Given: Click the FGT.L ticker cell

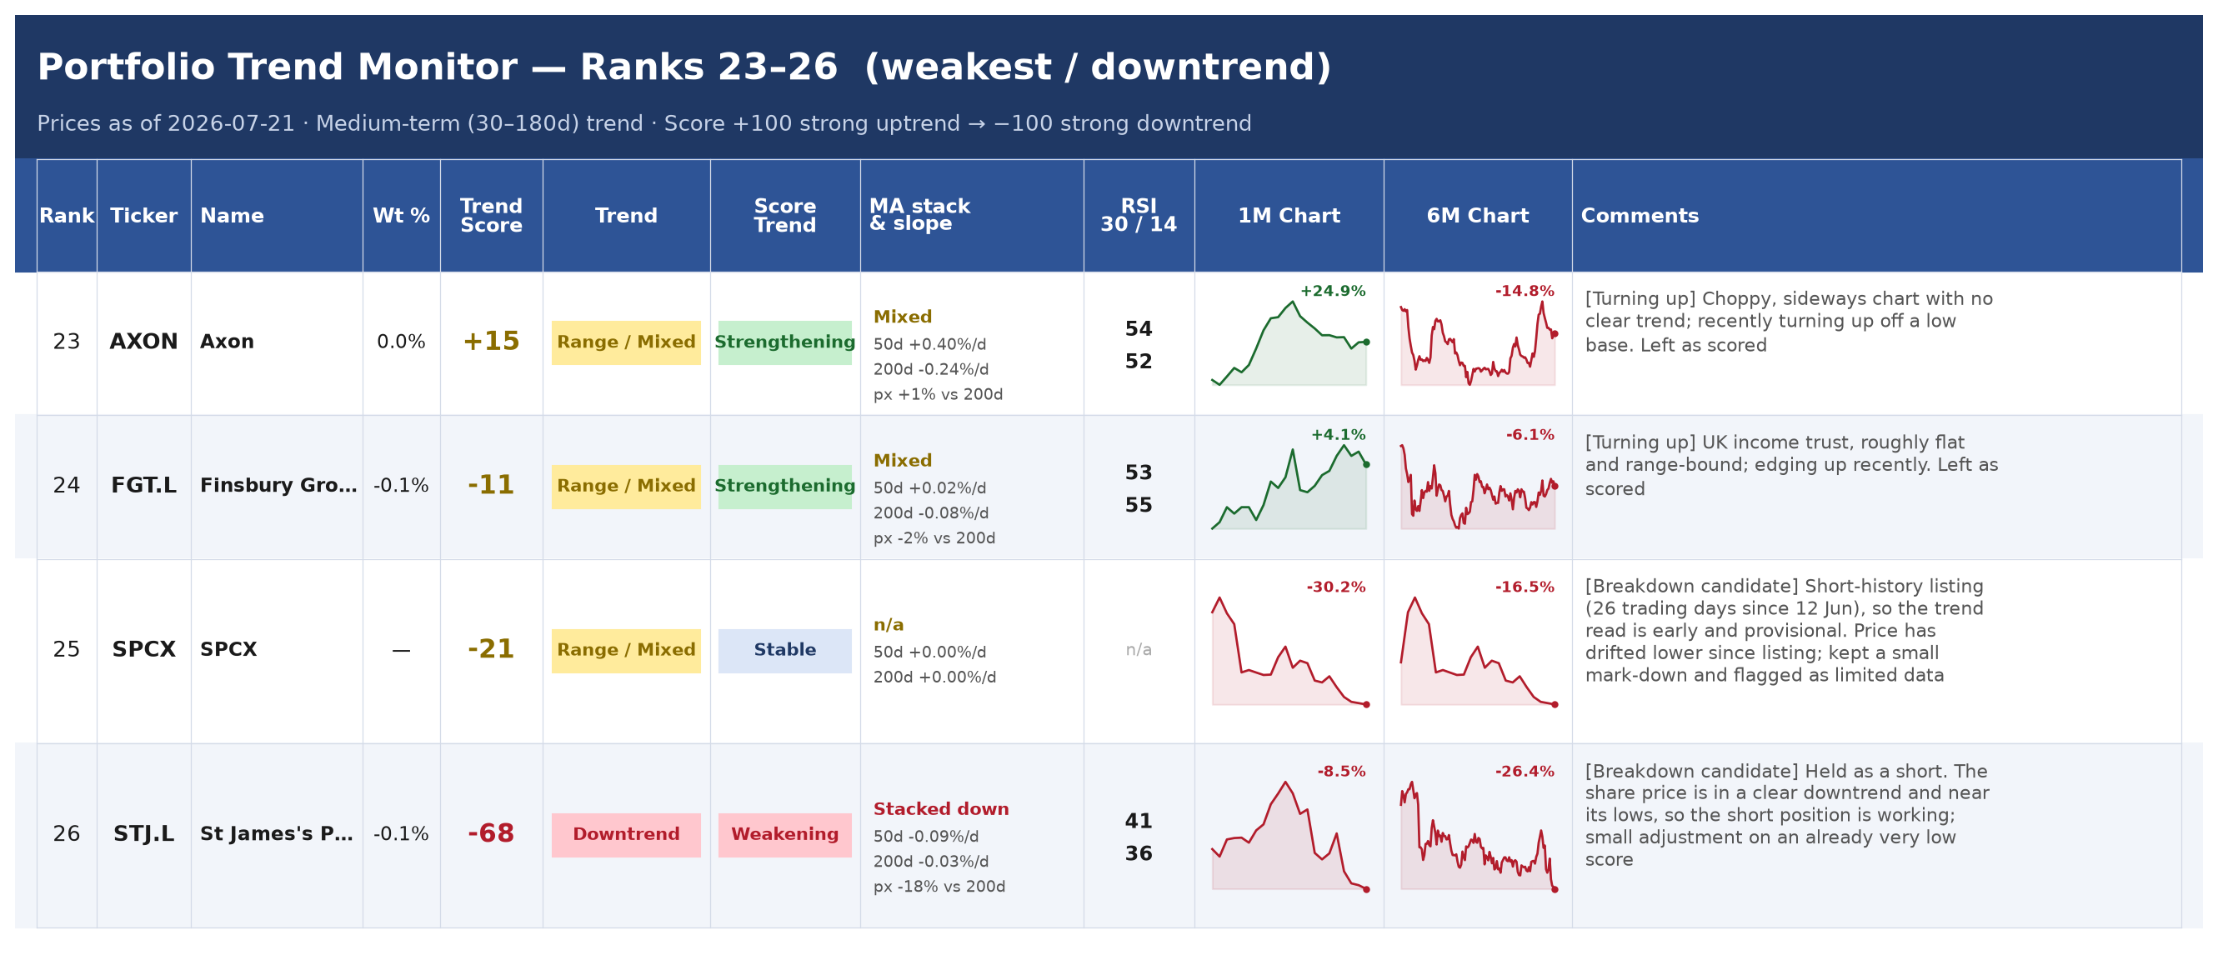Looking at the screenshot, I should click(x=144, y=486).
